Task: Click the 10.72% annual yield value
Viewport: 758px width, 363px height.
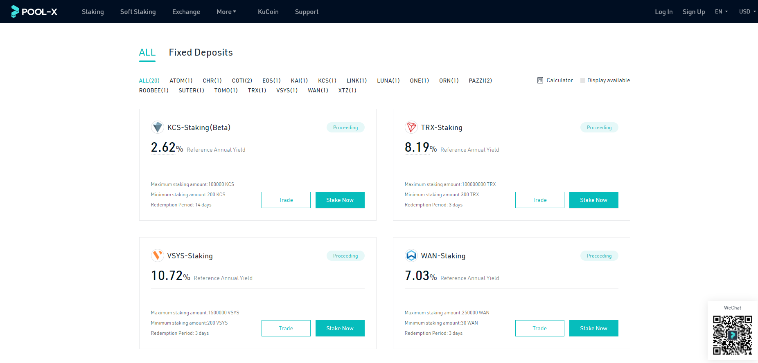Action: (171, 276)
